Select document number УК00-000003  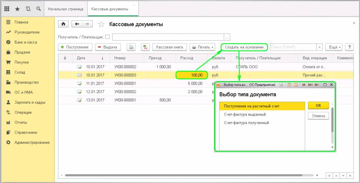tap(125, 75)
